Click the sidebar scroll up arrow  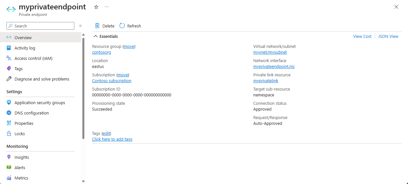[83, 35]
